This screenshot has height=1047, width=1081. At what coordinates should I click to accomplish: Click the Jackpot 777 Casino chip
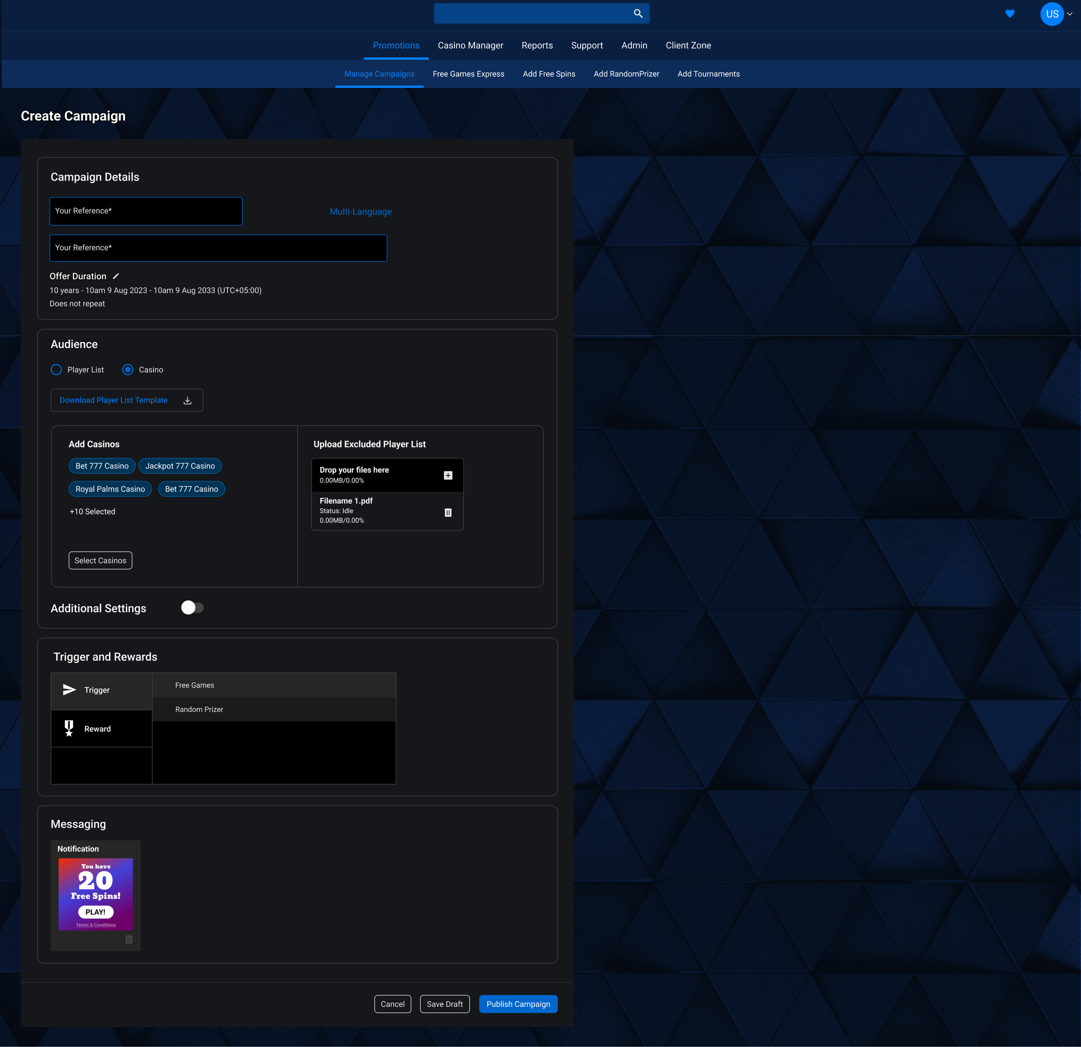tap(180, 466)
